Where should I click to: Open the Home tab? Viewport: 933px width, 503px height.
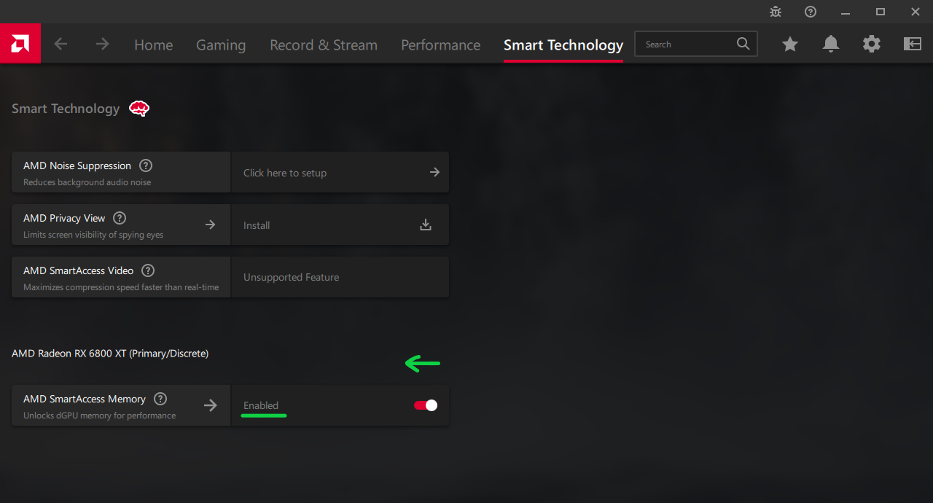[x=153, y=45]
